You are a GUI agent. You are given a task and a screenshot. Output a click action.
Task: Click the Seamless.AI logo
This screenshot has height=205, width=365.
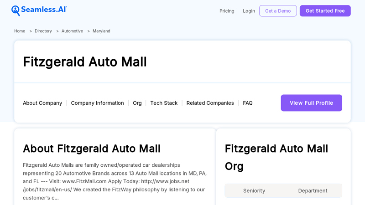(39, 10)
